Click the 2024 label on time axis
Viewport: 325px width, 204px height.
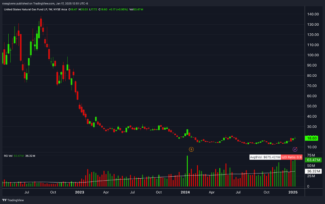click(185, 192)
